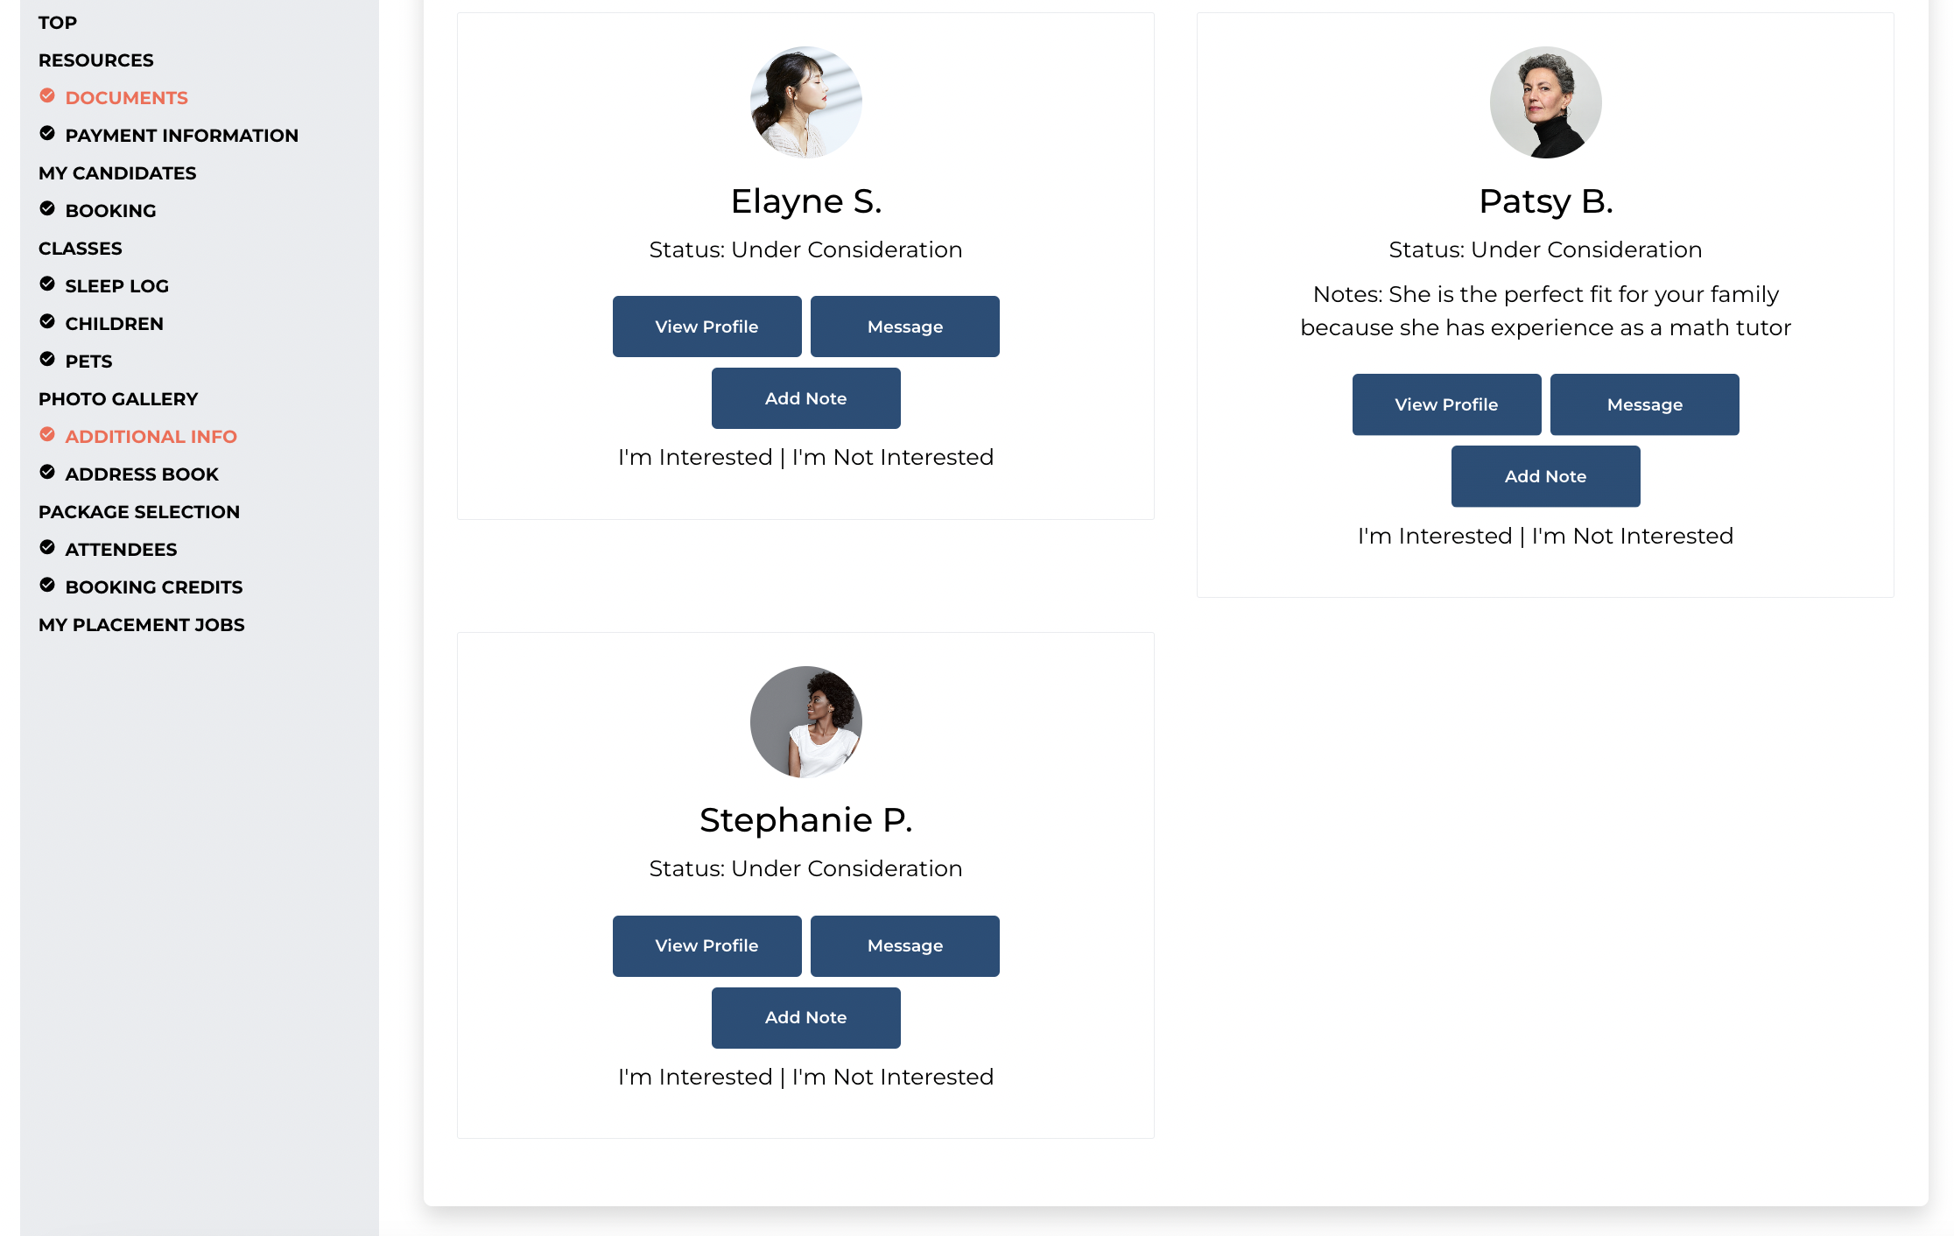This screenshot has width=1954, height=1236.
Task: Go to MY PLACEMENT JOBS
Action: click(141, 624)
